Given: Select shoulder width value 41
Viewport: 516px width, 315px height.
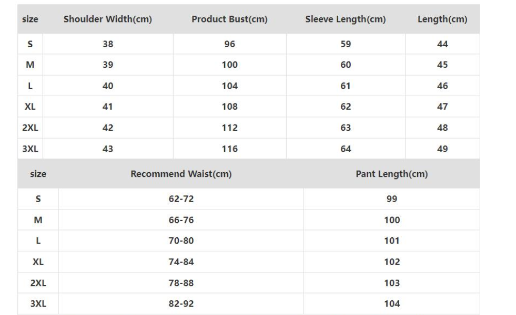Looking at the screenshot, I should pyautogui.click(x=107, y=107).
